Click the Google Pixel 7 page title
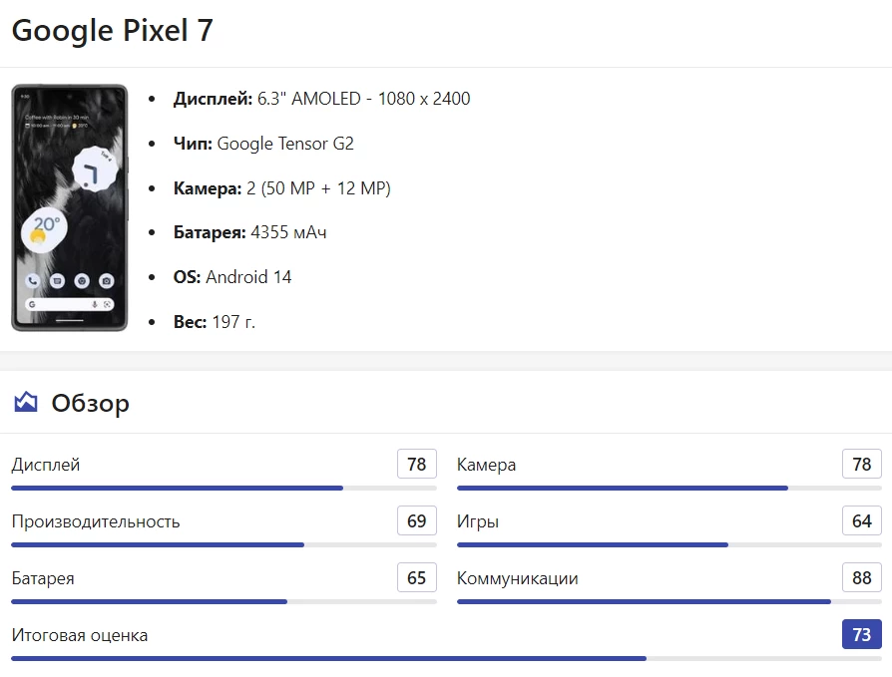The image size is (892, 677). click(x=112, y=31)
